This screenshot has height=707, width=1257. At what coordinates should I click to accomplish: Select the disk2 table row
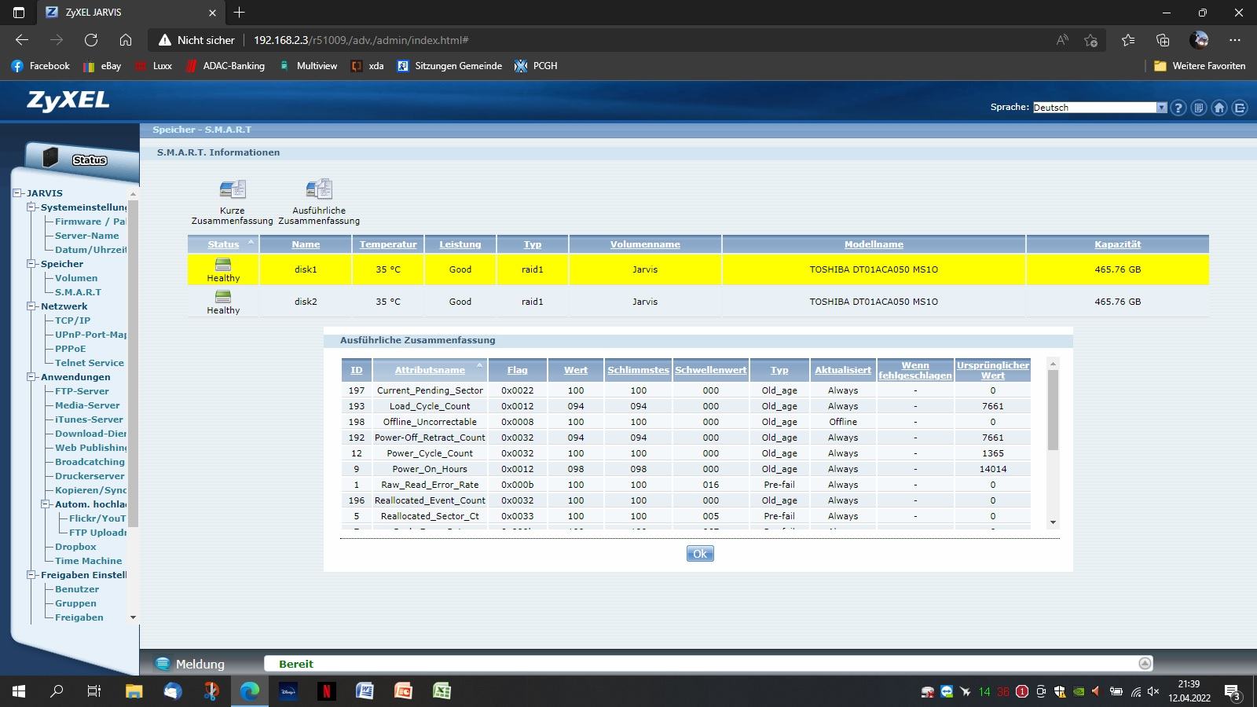pyautogui.click(x=698, y=302)
